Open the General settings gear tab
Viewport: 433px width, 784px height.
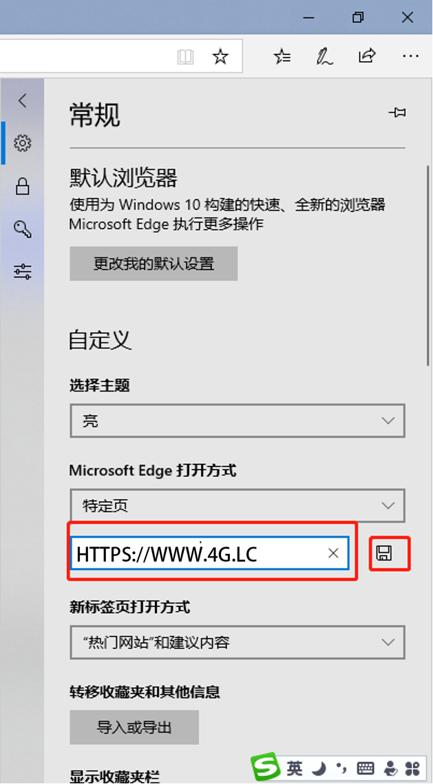[23, 143]
